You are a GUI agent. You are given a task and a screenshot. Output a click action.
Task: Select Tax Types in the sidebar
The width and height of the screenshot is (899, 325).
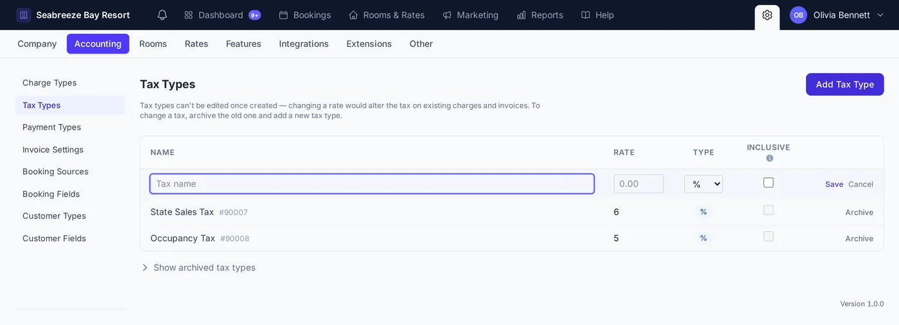(71, 105)
